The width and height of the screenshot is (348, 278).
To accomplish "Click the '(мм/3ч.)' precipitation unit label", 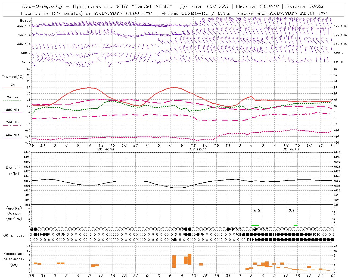I will pos(14,208).
